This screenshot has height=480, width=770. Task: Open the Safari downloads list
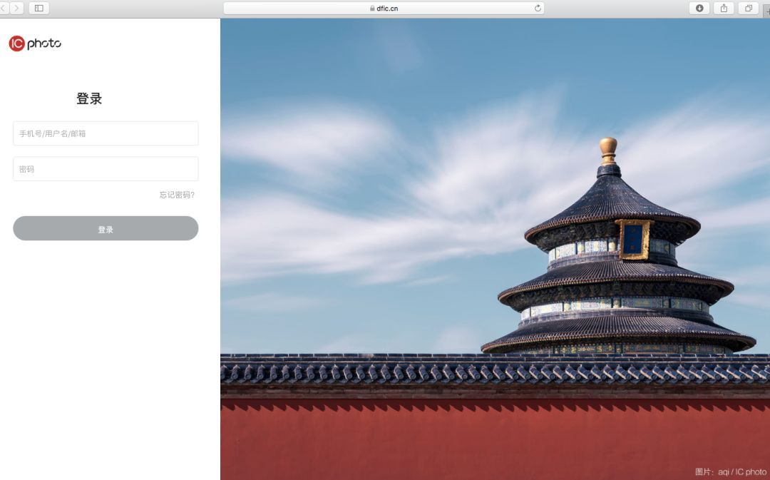(699, 8)
